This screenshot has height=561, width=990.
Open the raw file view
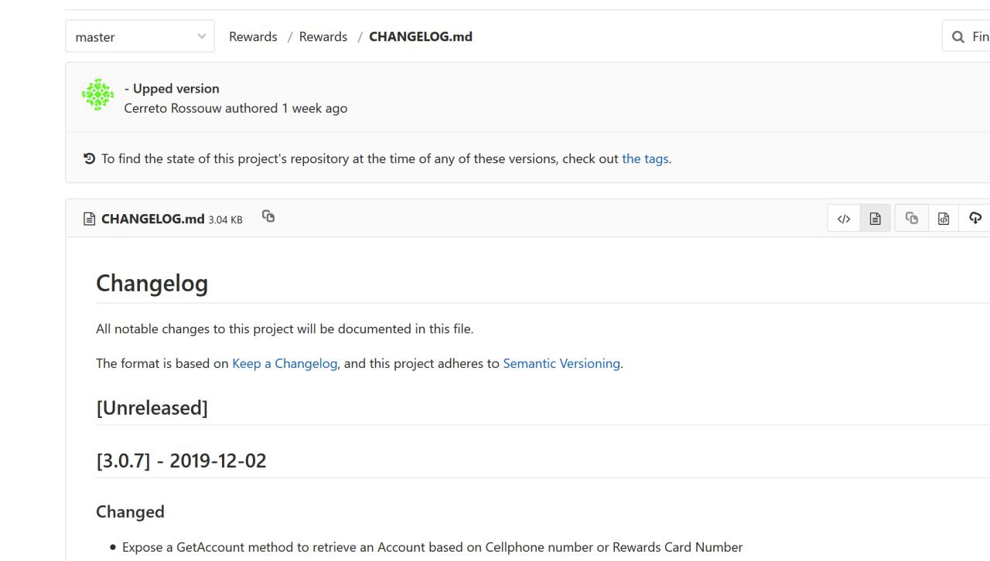[x=944, y=219]
